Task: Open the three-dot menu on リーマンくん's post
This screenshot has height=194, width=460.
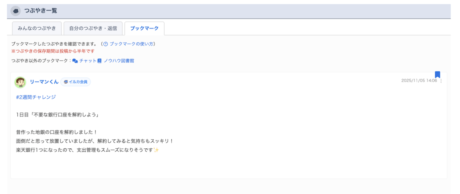Action: (x=441, y=81)
